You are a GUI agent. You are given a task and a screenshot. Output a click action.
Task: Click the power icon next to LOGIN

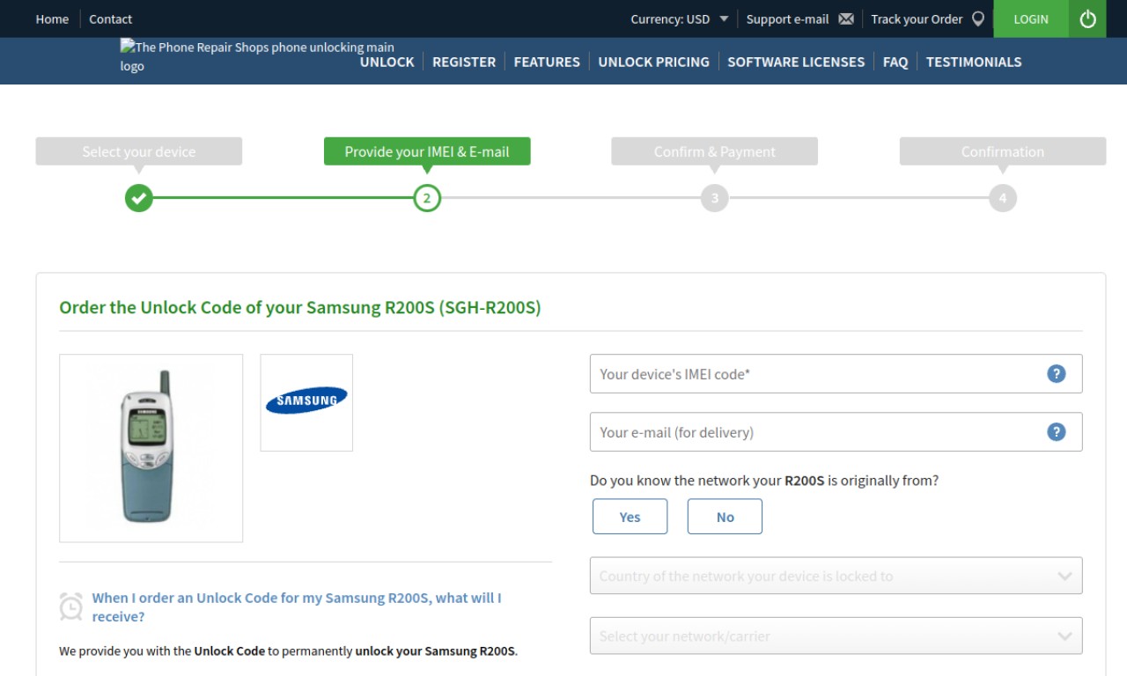click(1088, 18)
